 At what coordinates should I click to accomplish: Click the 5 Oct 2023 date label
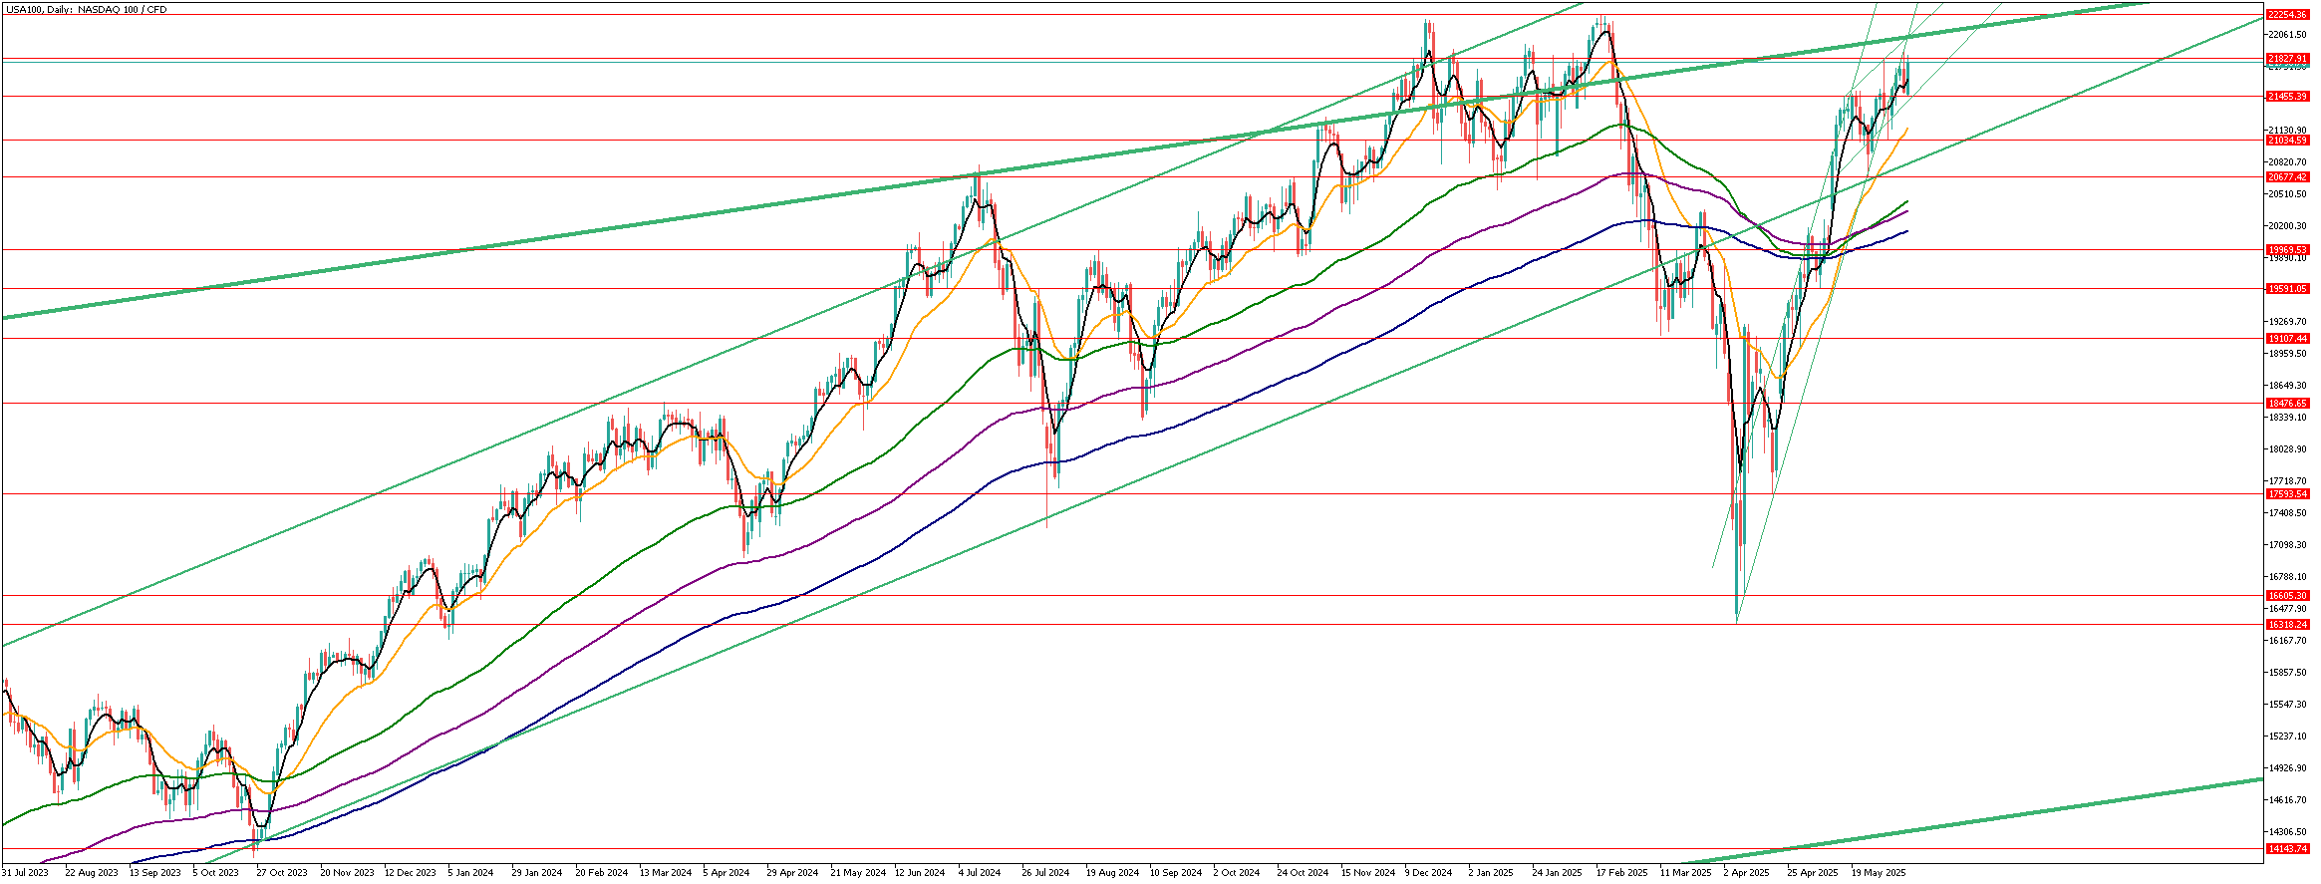[x=216, y=873]
